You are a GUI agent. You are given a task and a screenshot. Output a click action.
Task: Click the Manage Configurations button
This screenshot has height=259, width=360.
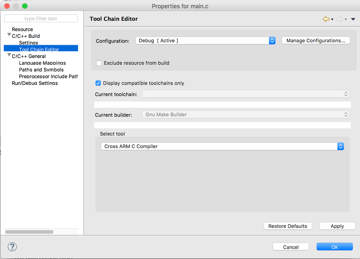pyautogui.click(x=316, y=40)
